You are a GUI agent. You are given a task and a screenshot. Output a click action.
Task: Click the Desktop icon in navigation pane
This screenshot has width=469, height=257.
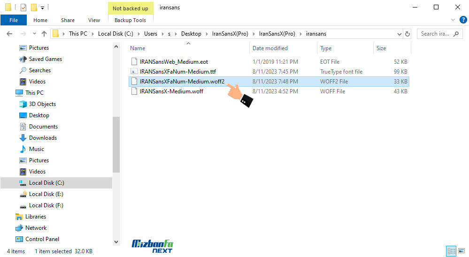click(x=23, y=115)
